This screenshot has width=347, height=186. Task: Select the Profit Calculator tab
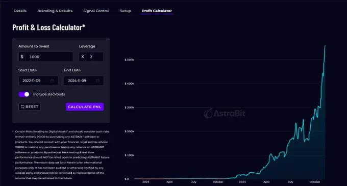pyautogui.click(x=157, y=11)
